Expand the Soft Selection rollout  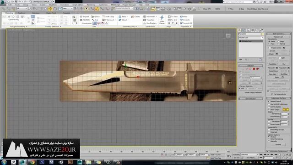tap(250, 99)
